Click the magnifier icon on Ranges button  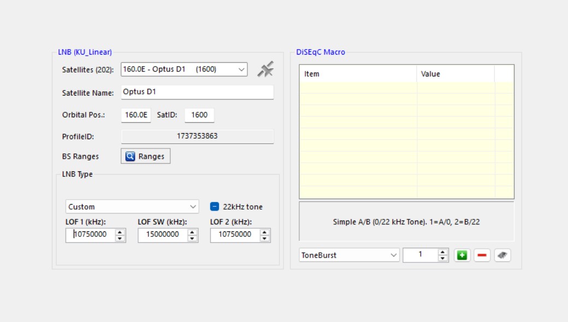coord(131,156)
